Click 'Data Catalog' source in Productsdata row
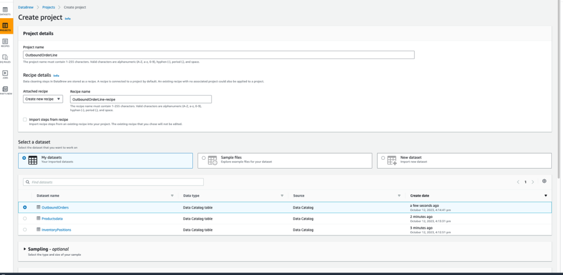This screenshot has height=275, width=563. click(303, 218)
